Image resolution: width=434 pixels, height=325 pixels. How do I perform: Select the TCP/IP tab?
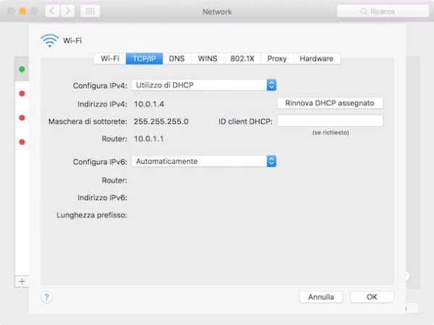click(x=144, y=58)
